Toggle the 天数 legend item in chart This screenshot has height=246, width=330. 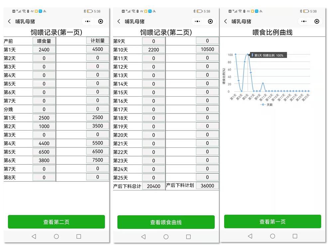[267, 105]
